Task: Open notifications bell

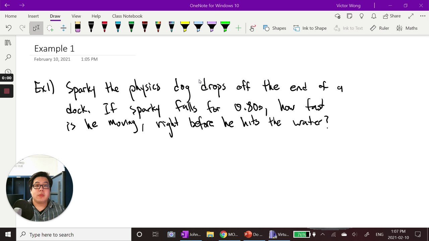Action: point(374,16)
